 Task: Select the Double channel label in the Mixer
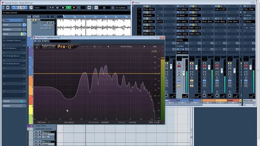tap(233, 101)
